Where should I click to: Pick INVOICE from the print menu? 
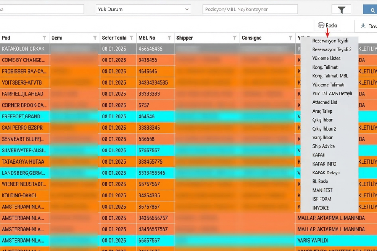pyautogui.click(x=320, y=208)
